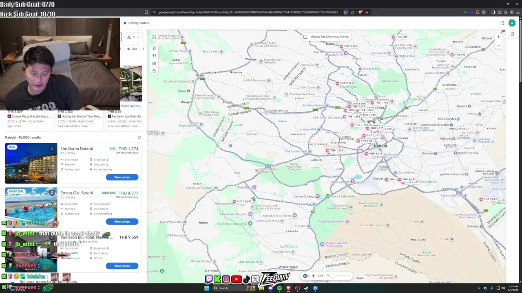The image size is (522, 293).
Task: Save Emara Ole-Sereni with bookmark icon
Action: [x=52, y=192]
